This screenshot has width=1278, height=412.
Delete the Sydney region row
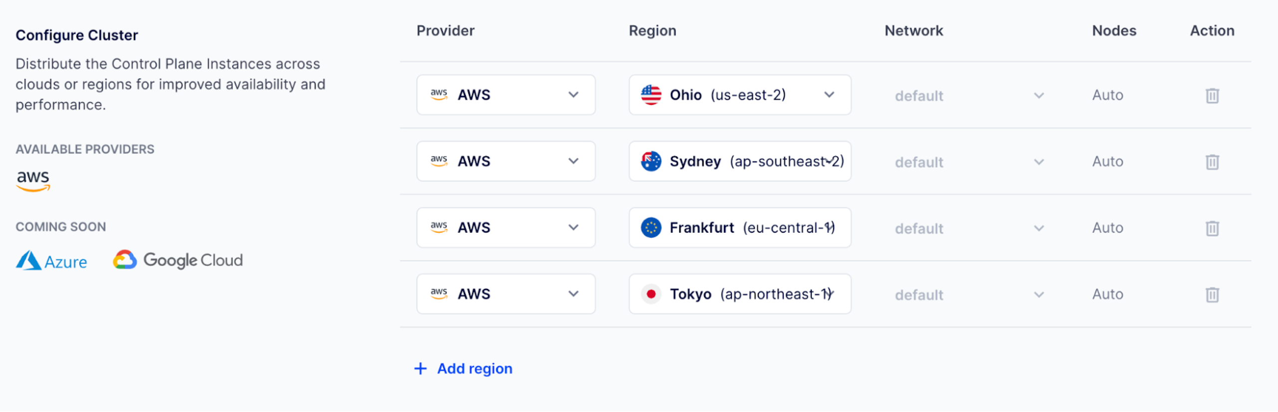pos(1212,162)
